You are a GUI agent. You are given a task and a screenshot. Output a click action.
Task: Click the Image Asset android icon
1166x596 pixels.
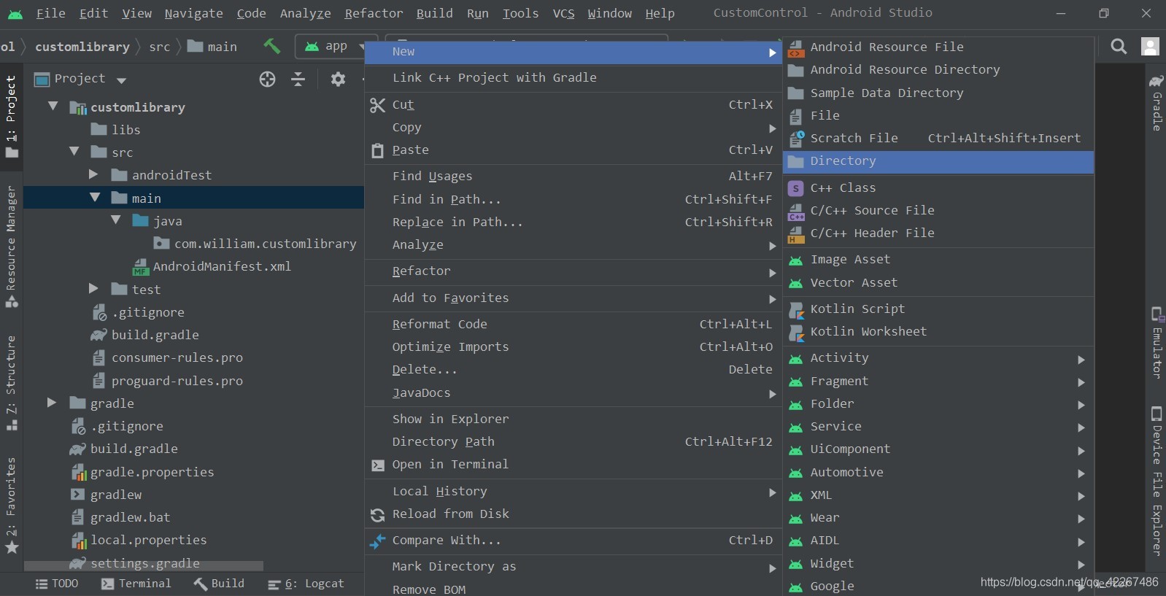[796, 260]
